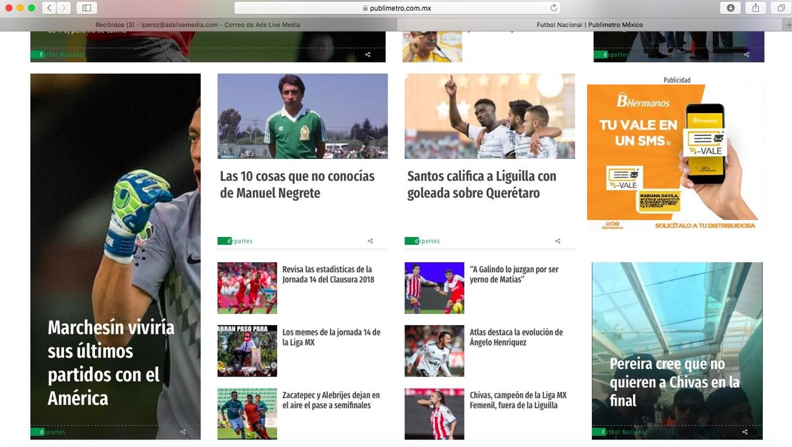Image resolution: width=792 pixels, height=447 pixels.
Task: Go back with Safari's back arrow
Action: pos(49,8)
